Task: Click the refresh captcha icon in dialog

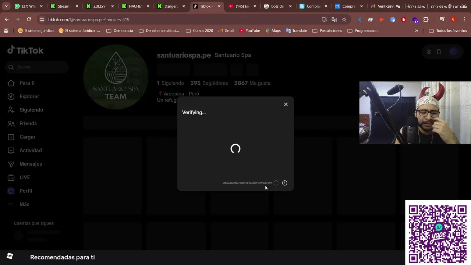Action: [276, 183]
